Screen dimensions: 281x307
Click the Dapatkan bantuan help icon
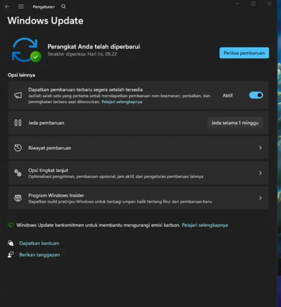tap(11, 243)
